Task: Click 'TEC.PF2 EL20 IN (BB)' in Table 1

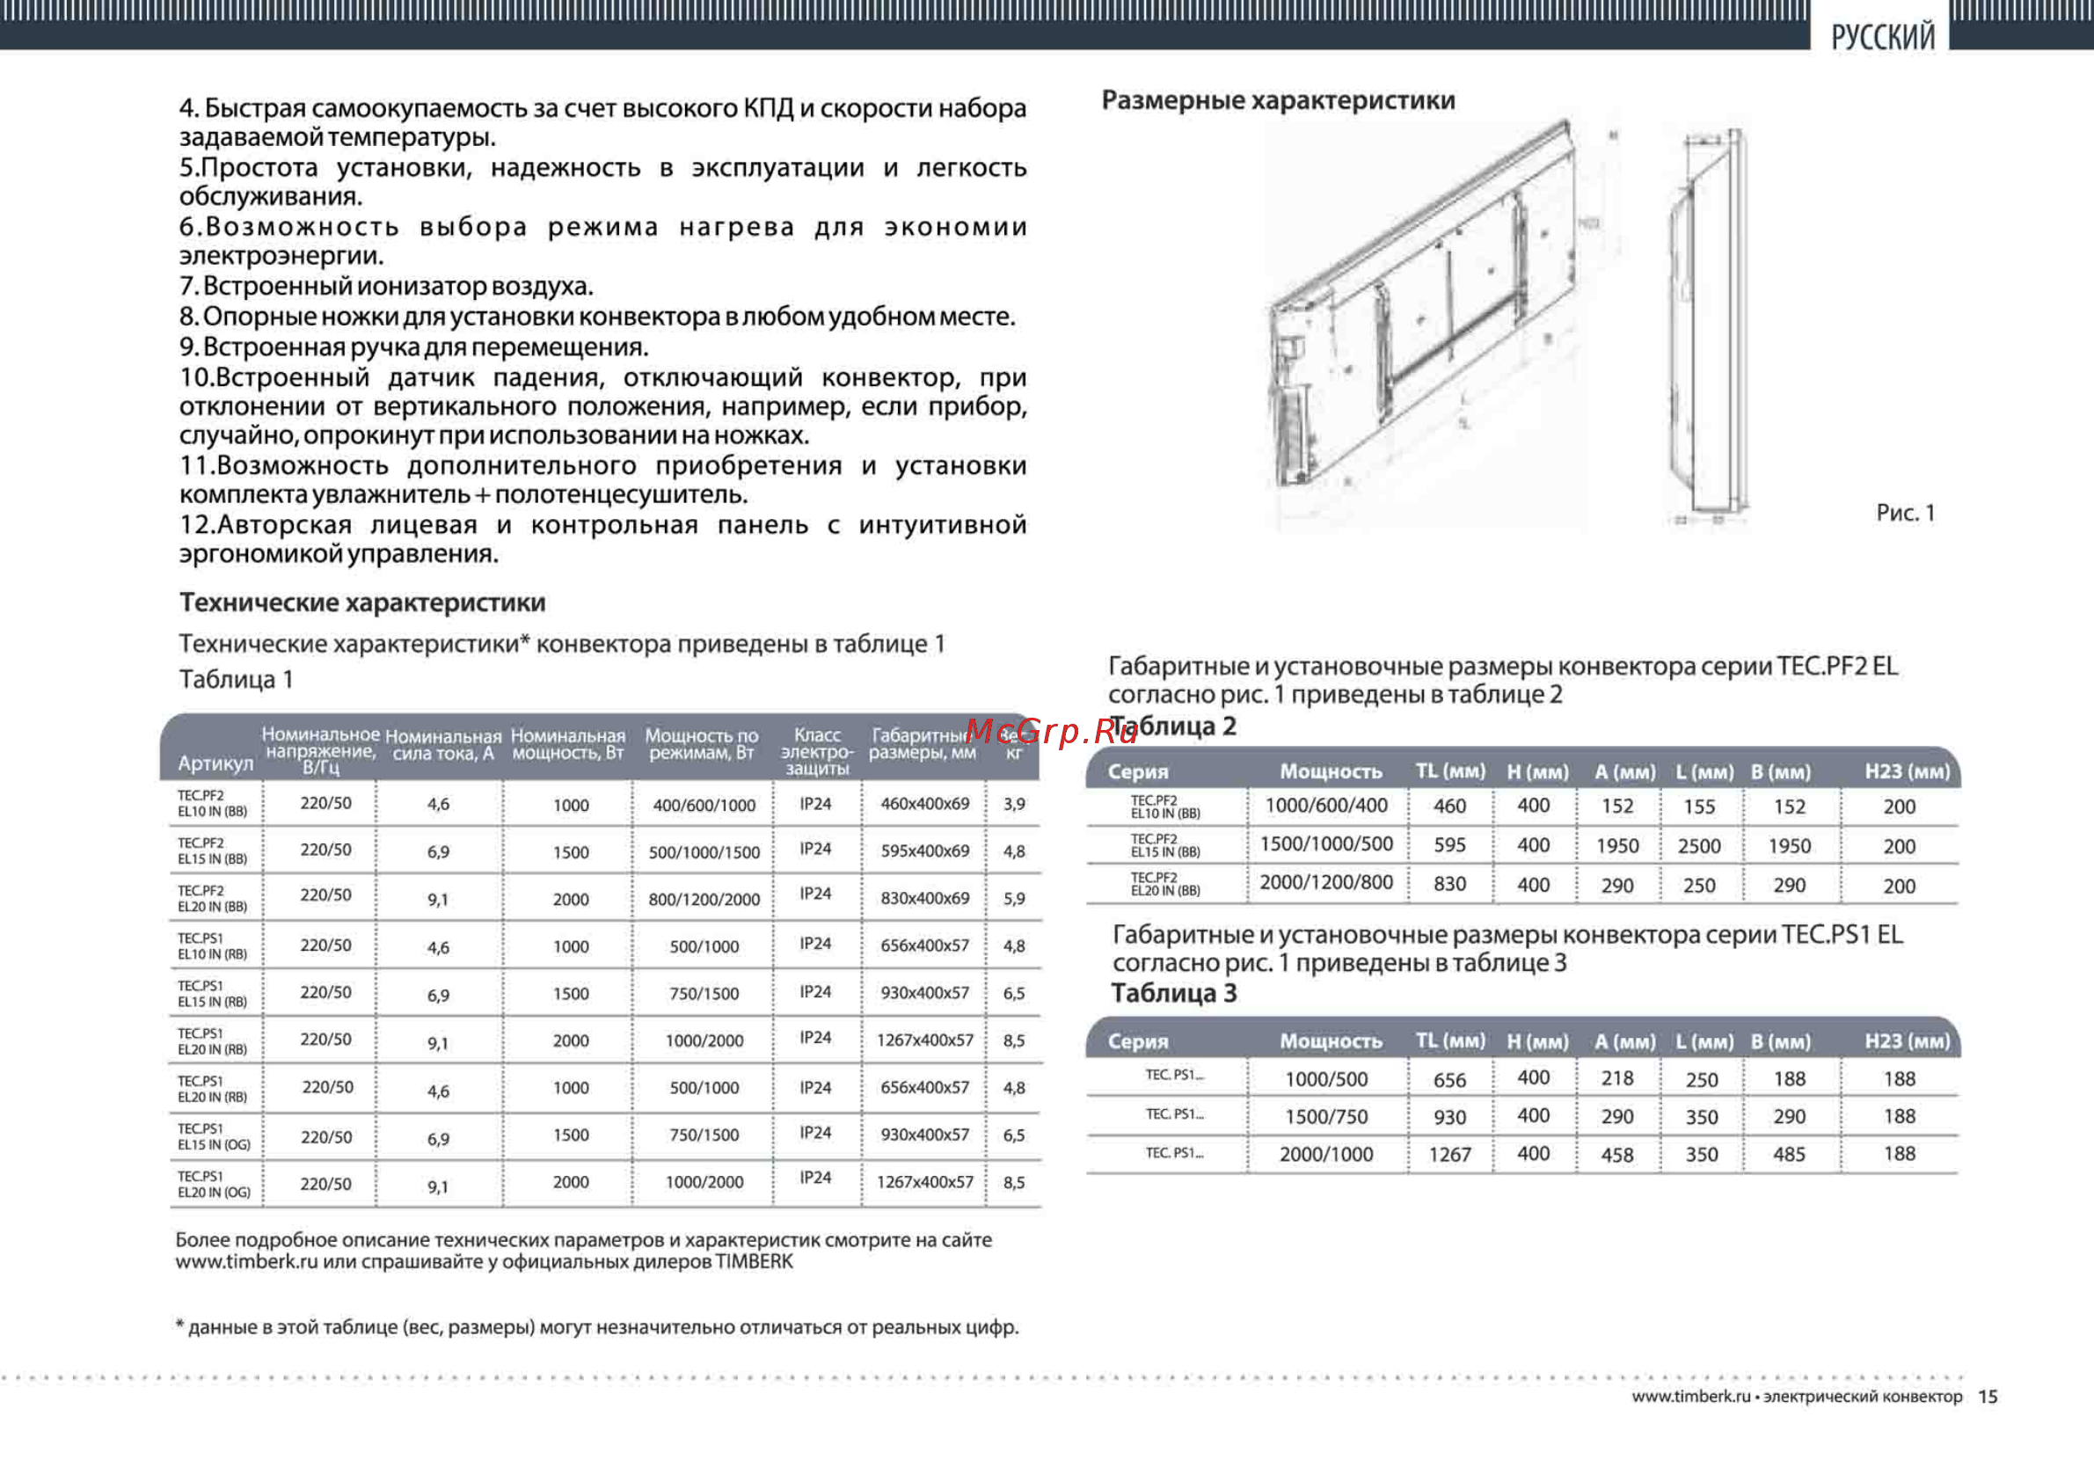Action: point(213,899)
